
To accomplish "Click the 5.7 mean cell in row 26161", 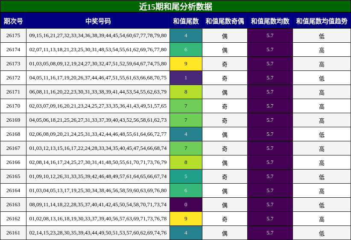I will point(270,233).
